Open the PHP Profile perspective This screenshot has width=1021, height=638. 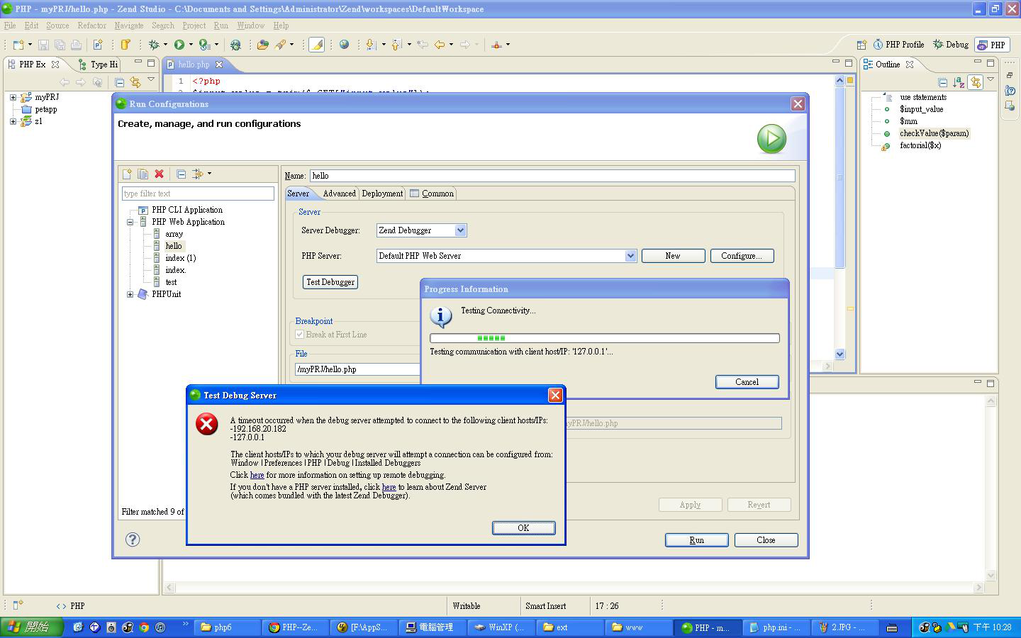click(x=898, y=45)
